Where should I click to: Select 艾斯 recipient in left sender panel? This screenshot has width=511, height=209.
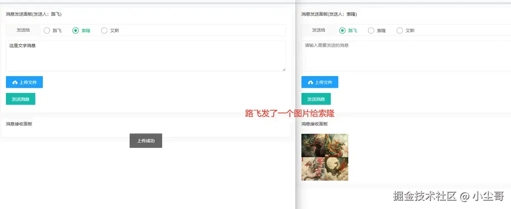point(110,31)
